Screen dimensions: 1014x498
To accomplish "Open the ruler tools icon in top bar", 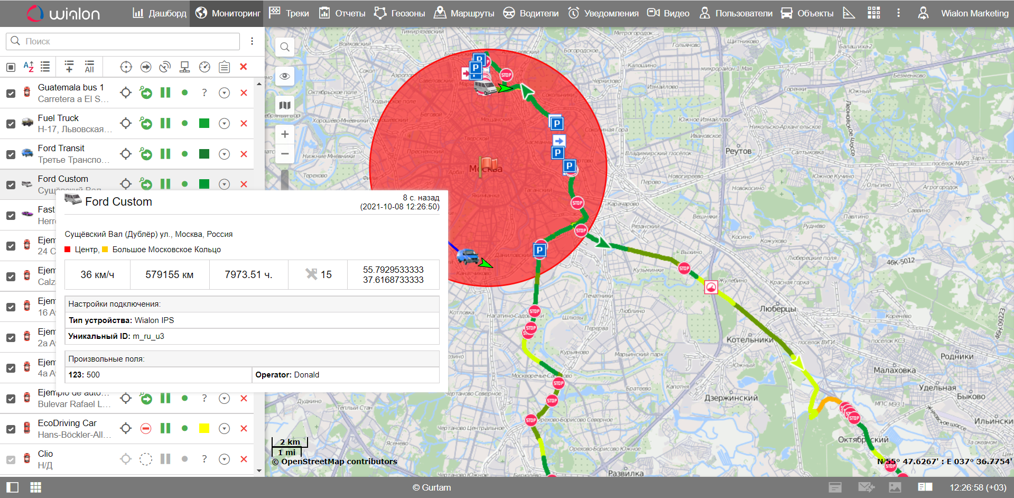I will point(849,13).
